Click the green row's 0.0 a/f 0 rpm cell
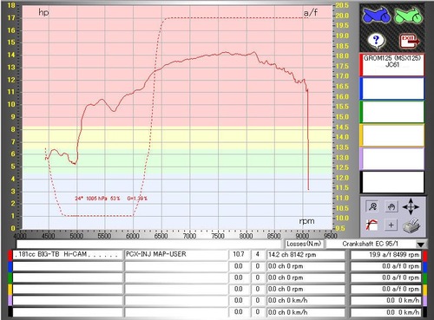This screenshot has width=434, height=320. tap(385, 278)
